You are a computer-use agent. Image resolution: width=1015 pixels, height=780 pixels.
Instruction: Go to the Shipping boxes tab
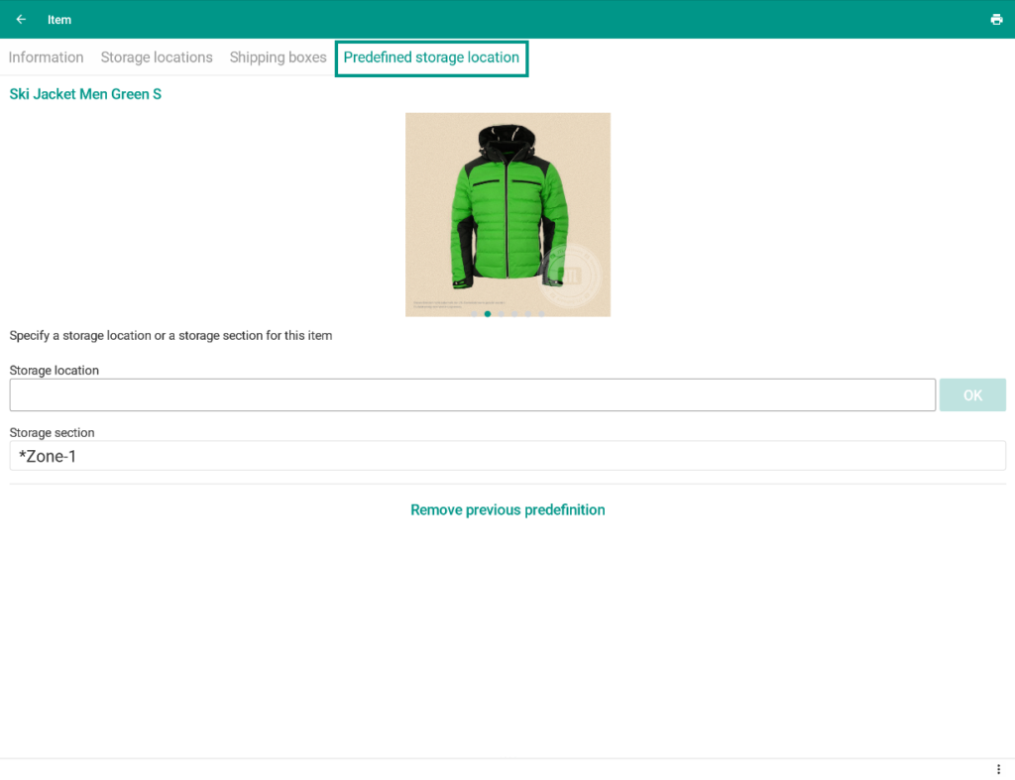tap(278, 57)
